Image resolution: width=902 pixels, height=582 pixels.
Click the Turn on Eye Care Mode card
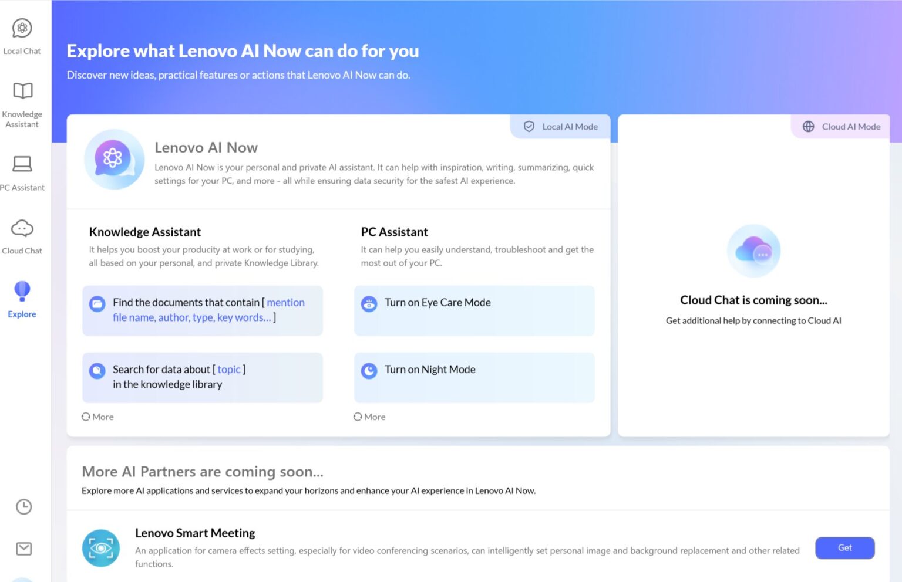(474, 310)
